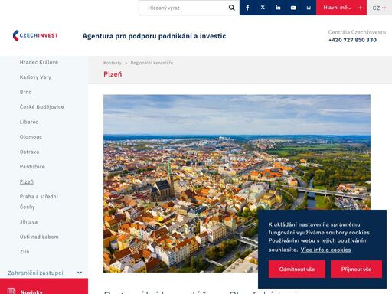Click phone number +420 727 850 330
This screenshot has height=294, width=392.
[352, 40]
